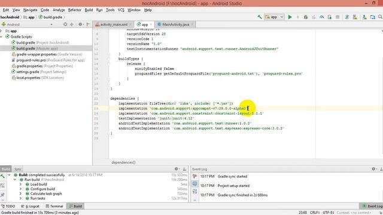Open the Project panel settings gear
The width and height of the screenshot is (383, 215).
(x=80, y=24)
